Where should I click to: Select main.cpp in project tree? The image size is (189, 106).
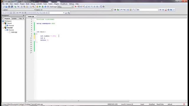click(x=14, y=32)
